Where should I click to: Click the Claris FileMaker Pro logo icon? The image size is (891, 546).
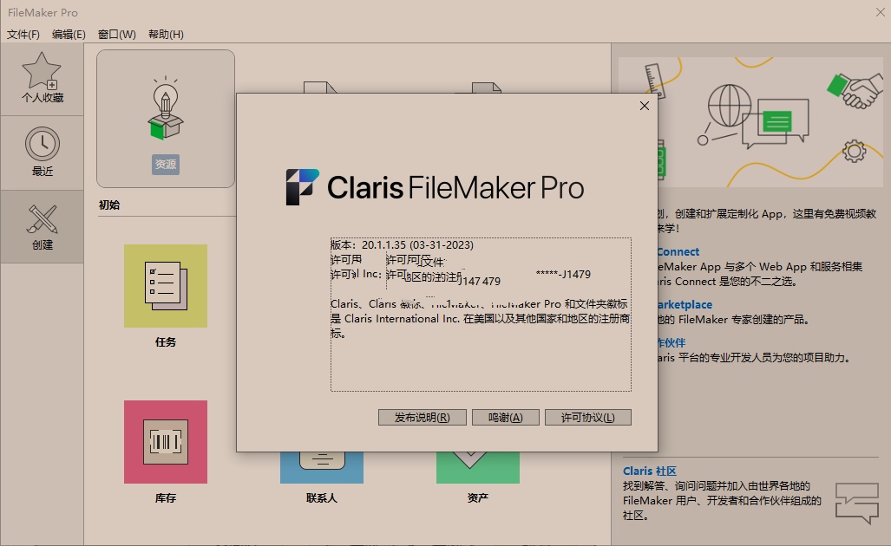coord(302,186)
